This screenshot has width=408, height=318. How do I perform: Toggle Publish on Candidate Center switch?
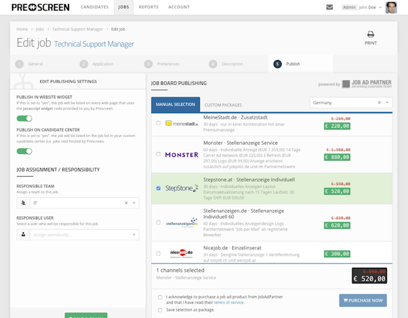point(25,151)
